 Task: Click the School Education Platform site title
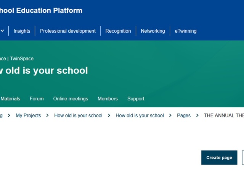coord(41,11)
